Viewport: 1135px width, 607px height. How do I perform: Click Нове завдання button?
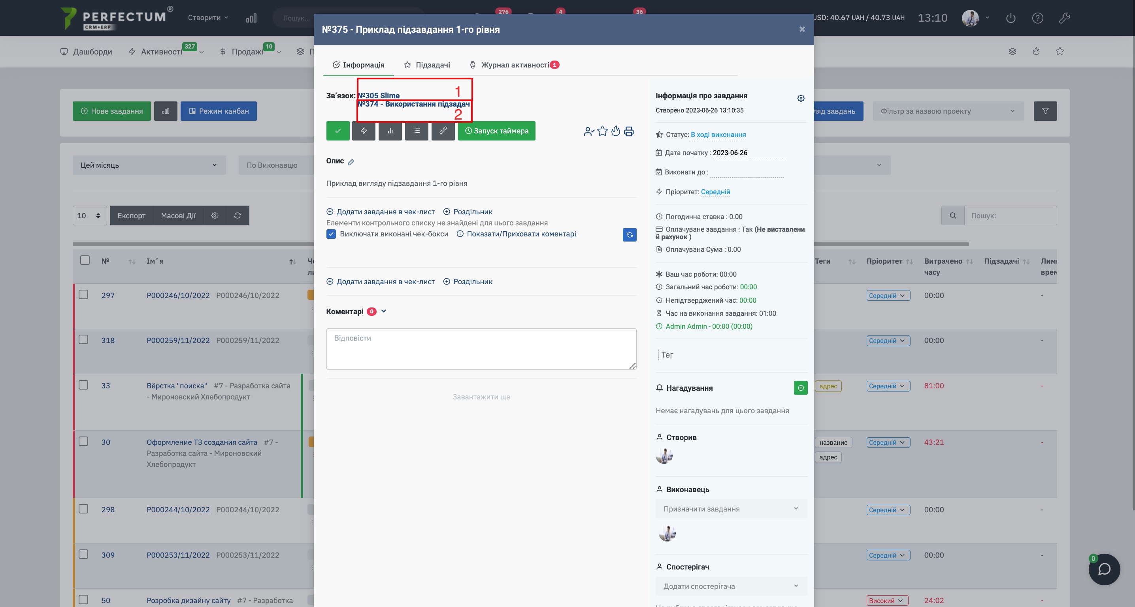pos(111,111)
